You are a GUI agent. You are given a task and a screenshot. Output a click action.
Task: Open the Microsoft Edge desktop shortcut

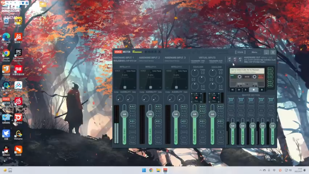click(x=6, y=38)
